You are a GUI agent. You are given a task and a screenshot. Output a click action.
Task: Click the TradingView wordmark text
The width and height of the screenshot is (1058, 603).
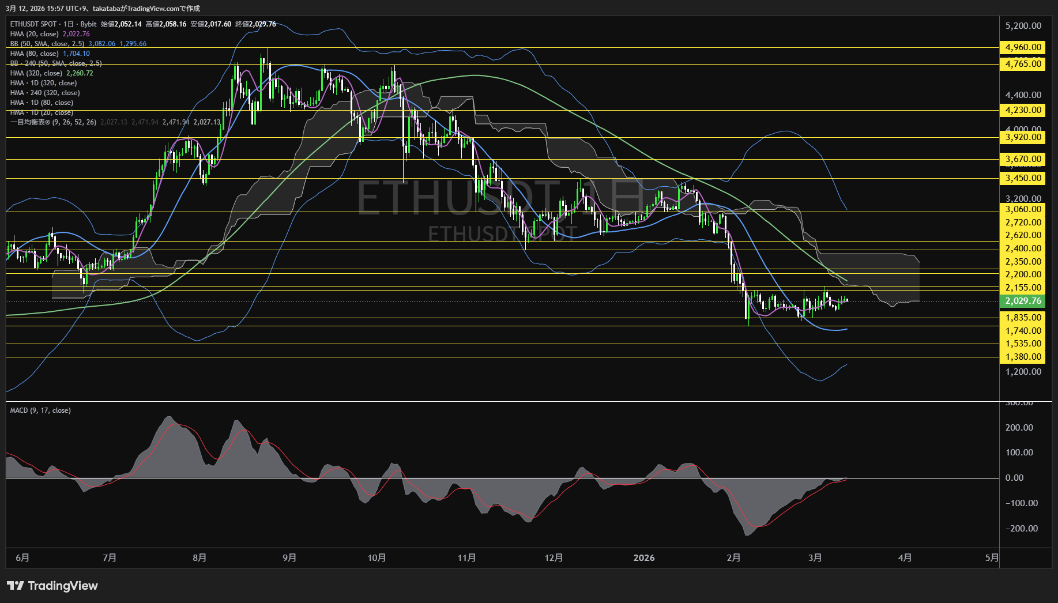pyautogui.click(x=63, y=586)
